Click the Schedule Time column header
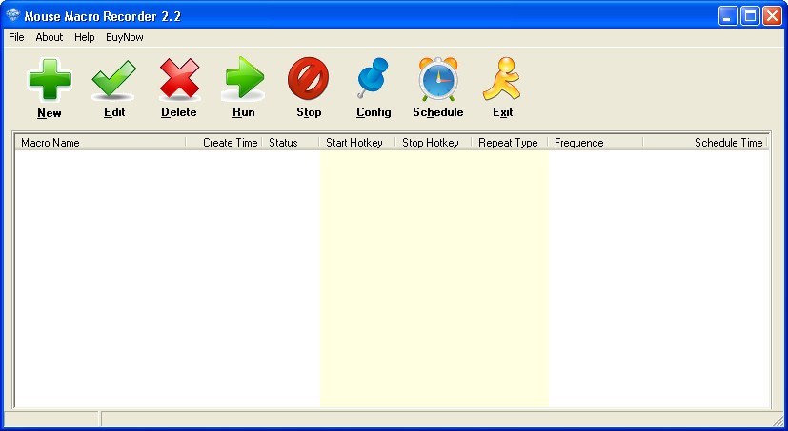Image resolution: width=788 pixels, height=431 pixels. (706, 143)
